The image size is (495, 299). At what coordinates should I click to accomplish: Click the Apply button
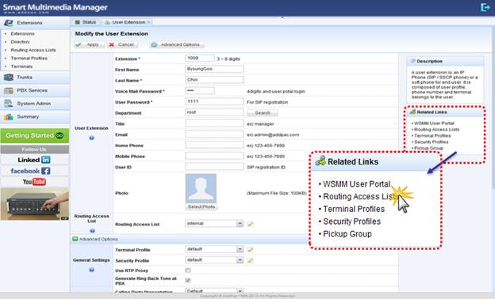(x=90, y=45)
